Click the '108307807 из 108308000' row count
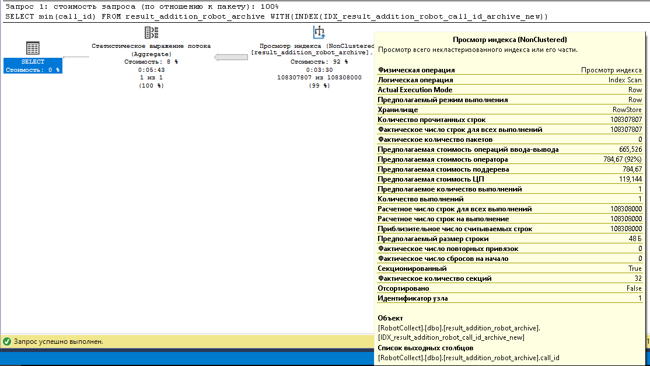Image resolution: width=650 pixels, height=366 pixels. coord(319,77)
